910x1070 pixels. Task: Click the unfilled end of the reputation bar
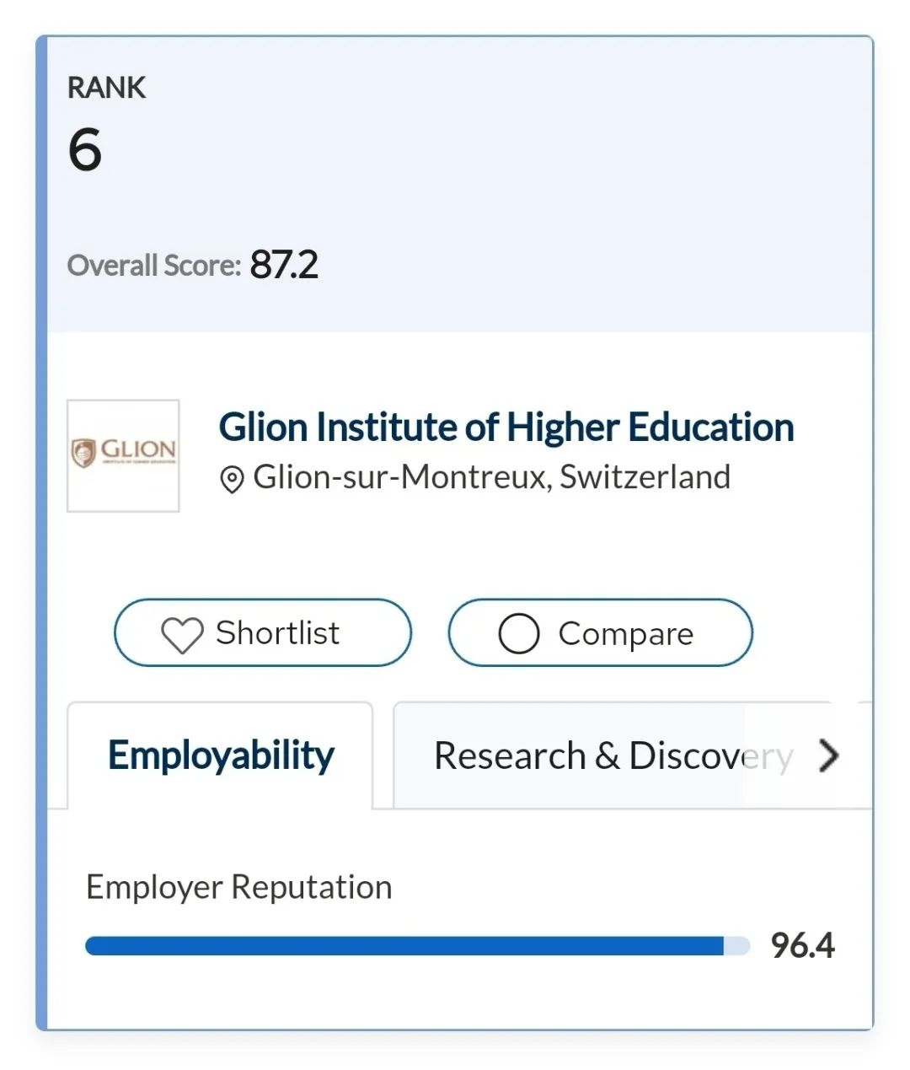pyautogui.click(x=737, y=946)
